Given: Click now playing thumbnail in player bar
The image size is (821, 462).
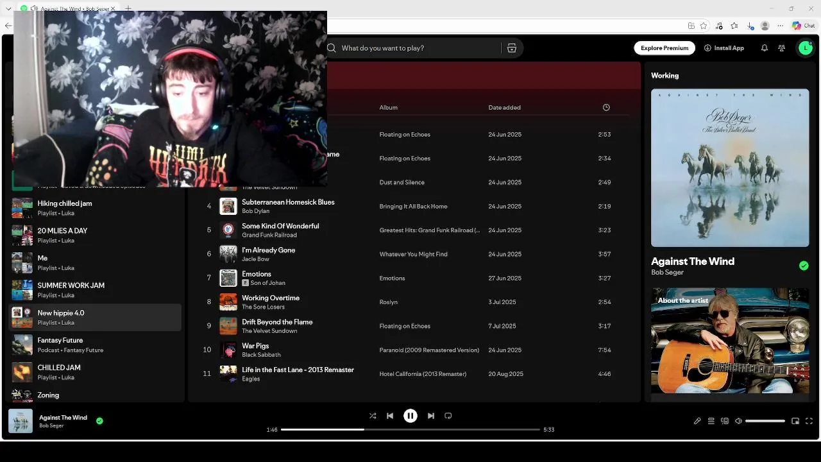Looking at the screenshot, I should [21, 422].
